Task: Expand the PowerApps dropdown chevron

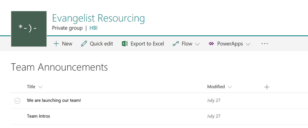Action: (248, 44)
